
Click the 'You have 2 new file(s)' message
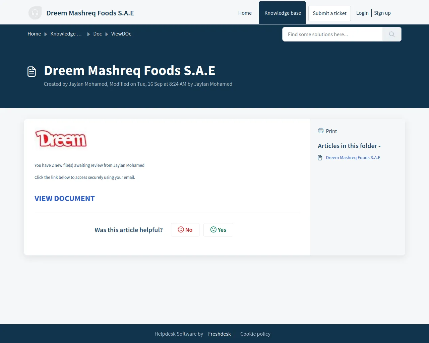click(x=89, y=165)
